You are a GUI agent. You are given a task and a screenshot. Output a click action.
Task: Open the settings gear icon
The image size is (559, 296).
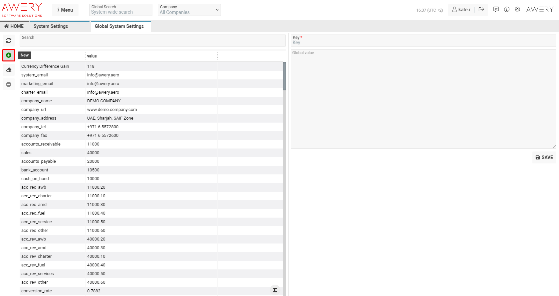pyautogui.click(x=517, y=10)
